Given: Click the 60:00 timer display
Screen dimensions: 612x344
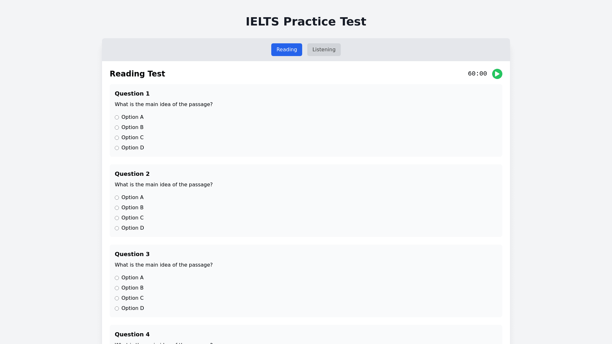Looking at the screenshot, I should (477, 74).
